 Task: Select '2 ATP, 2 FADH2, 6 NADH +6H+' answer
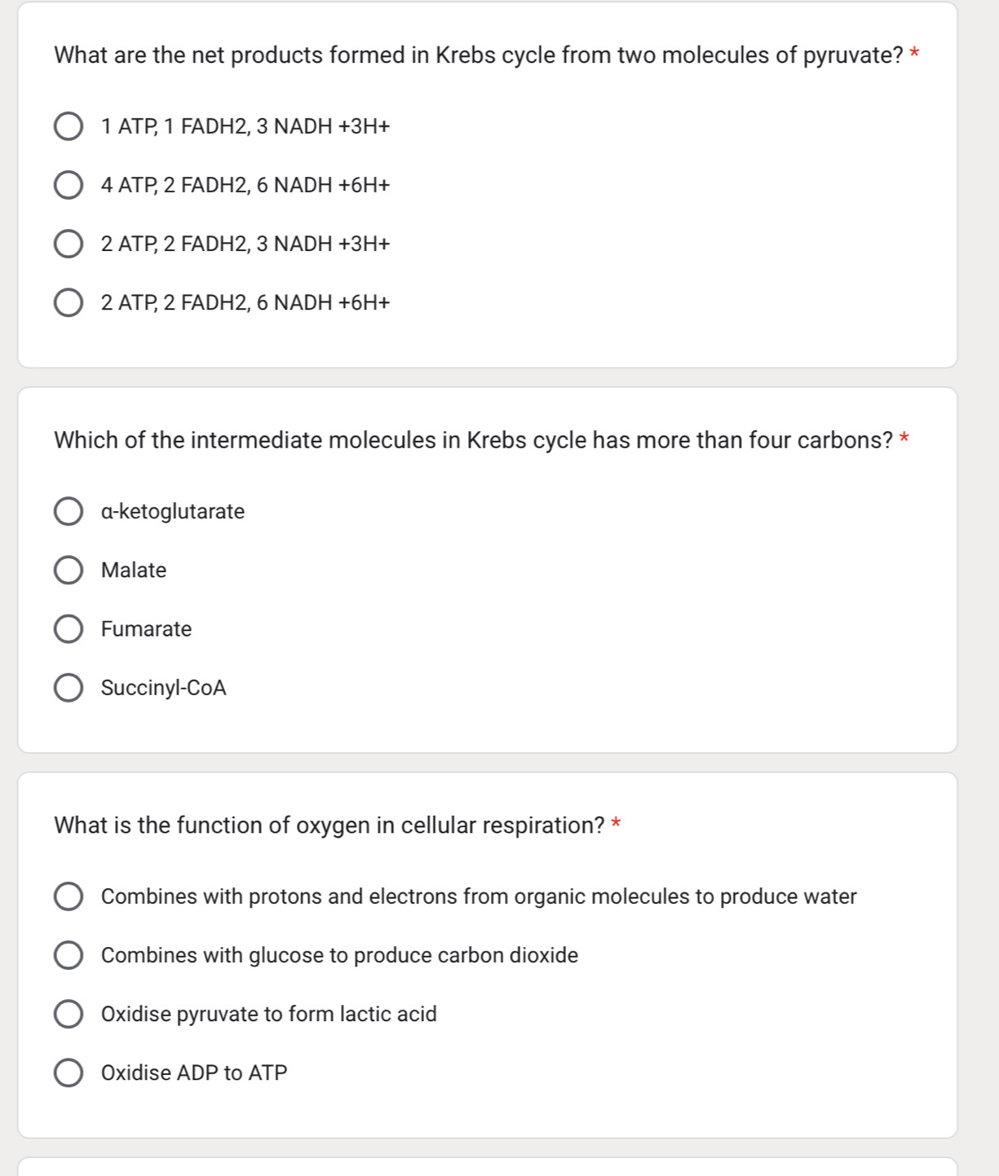(69, 303)
